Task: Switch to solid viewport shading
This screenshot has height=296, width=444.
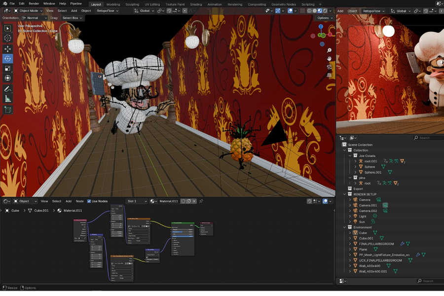Action: click(x=315, y=11)
